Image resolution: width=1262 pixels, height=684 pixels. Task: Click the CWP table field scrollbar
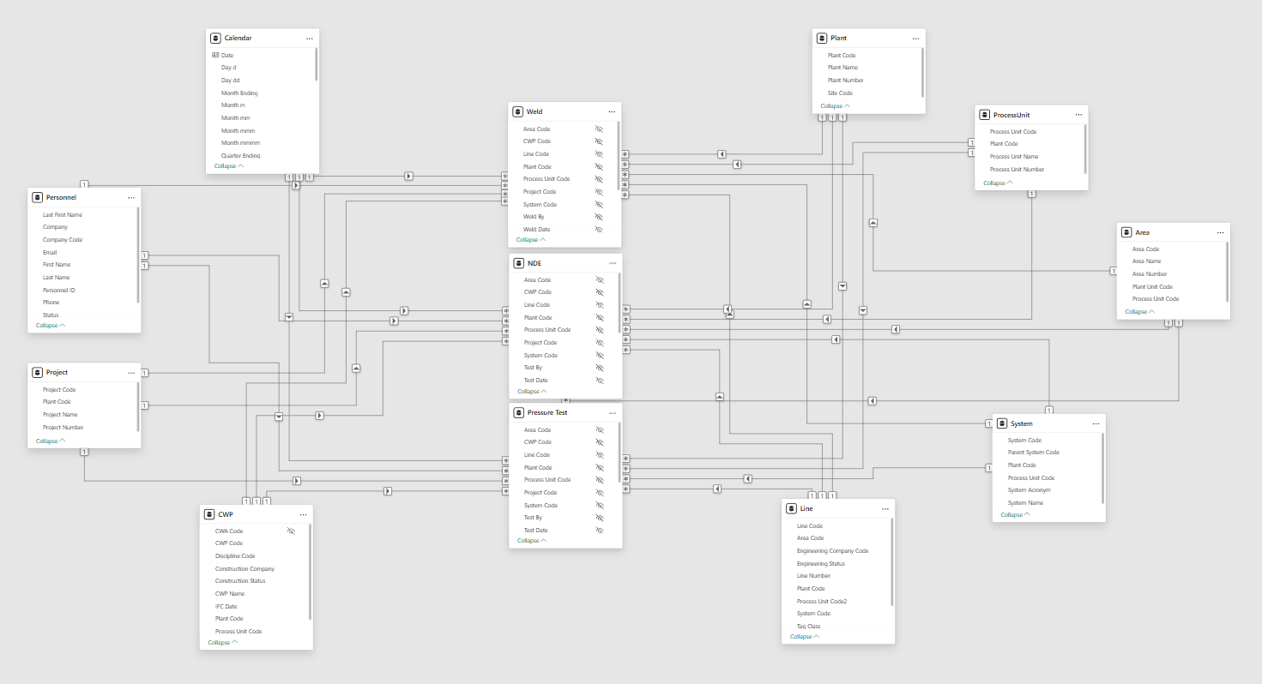(310, 572)
